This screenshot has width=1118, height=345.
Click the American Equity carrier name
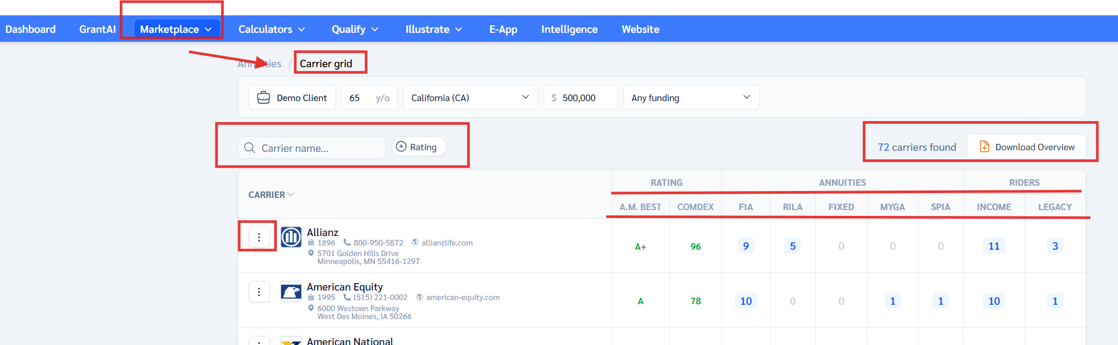coord(345,287)
